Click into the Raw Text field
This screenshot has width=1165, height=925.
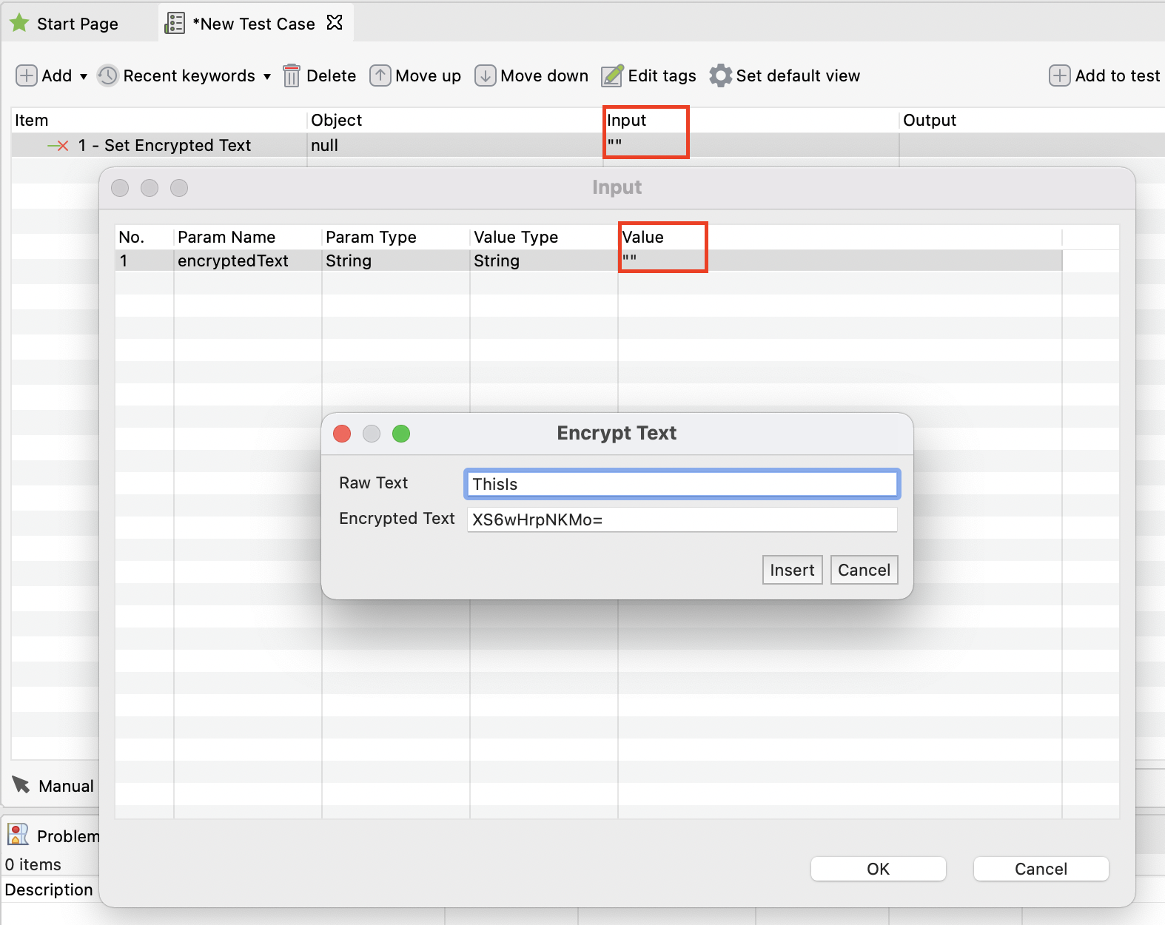681,484
